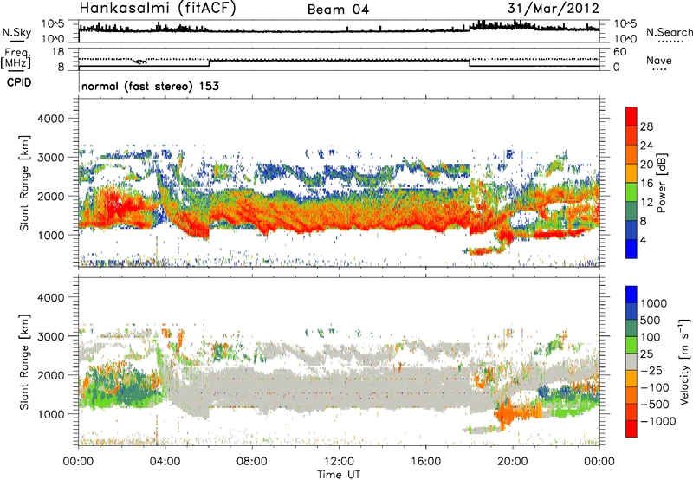
Task: Click 'Slant Range [km]' label of power panel
Action: [x=25, y=183]
